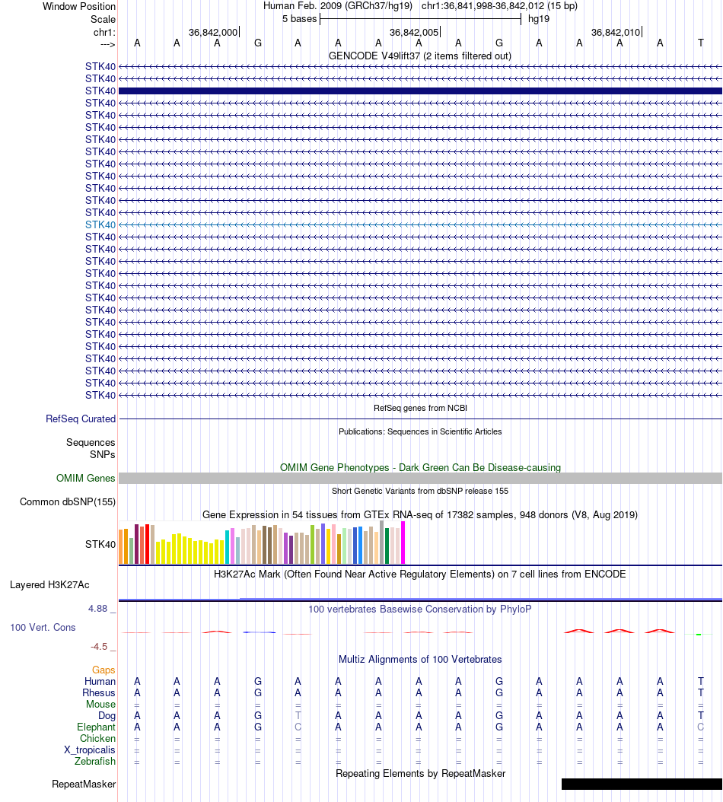Click the light-blue highlighted STK40 label
723x802 pixels.
point(100,225)
